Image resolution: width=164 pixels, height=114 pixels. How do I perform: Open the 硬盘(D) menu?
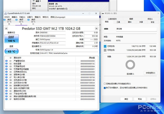pos(38,17)
